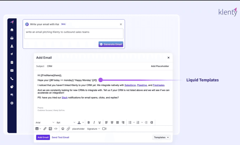Toggle Underline formatting

(100, 122)
